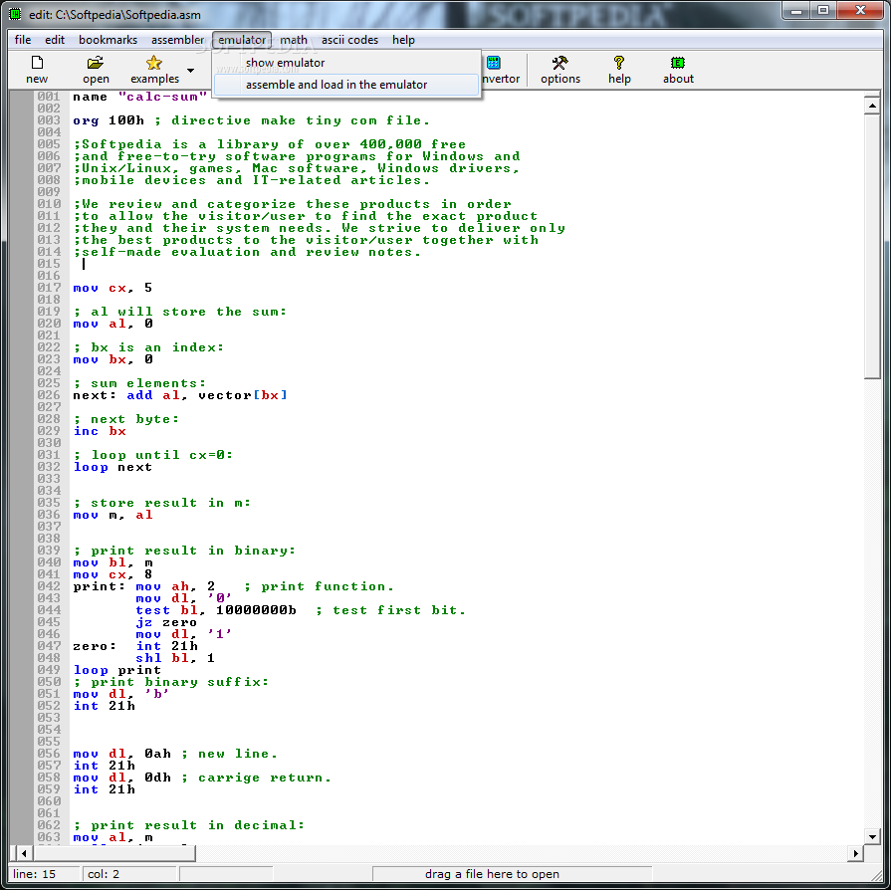The image size is (891, 890).
Task: Click the application icon in title bar
Action: [x=15, y=14]
